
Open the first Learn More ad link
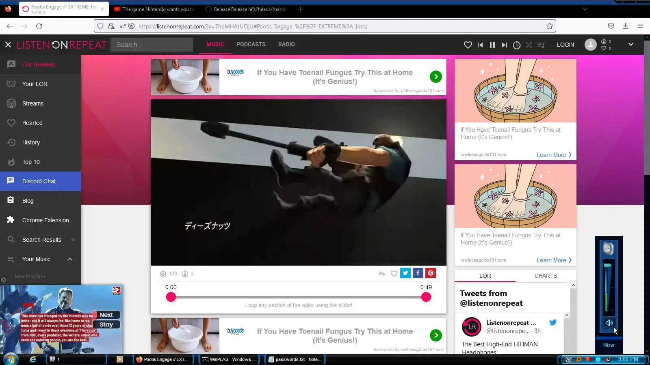coord(554,155)
